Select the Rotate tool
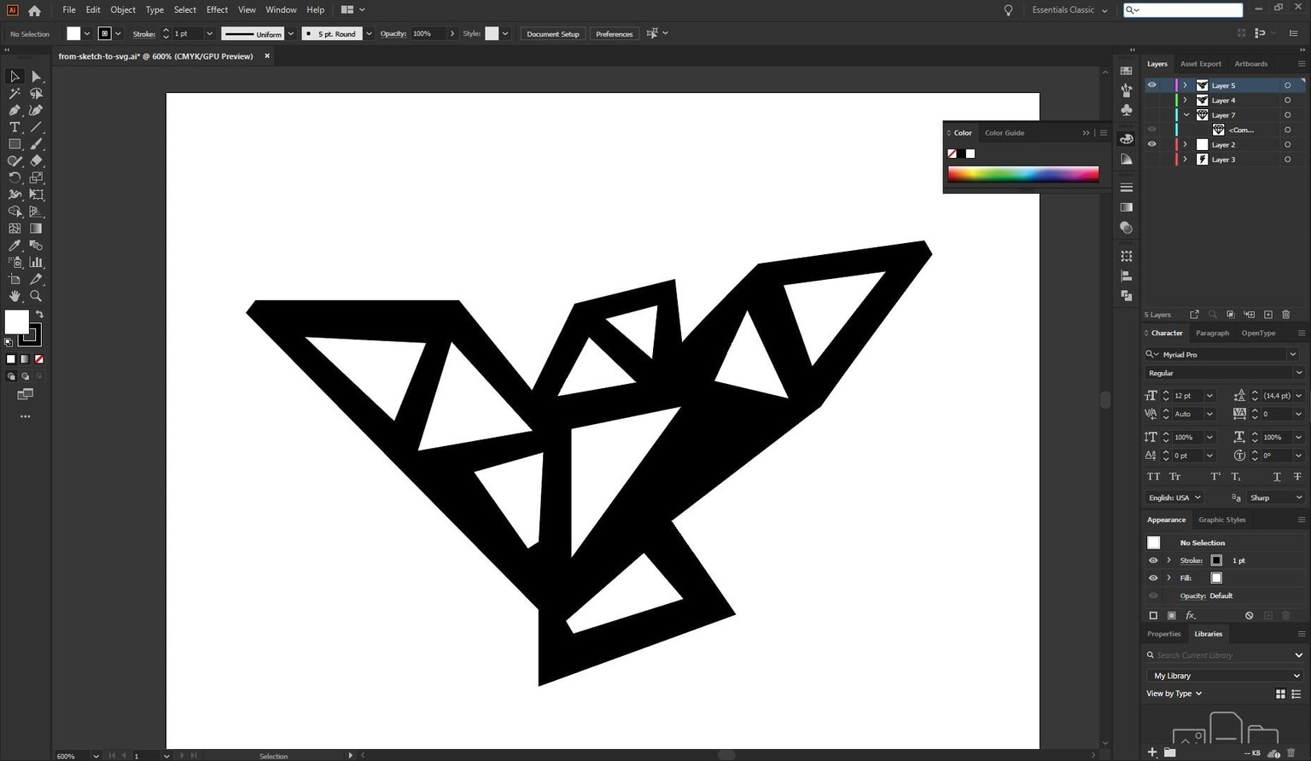The width and height of the screenshot is (1311, 761). coord(15,177)
